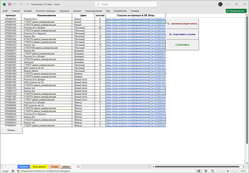Open the Формулы ribbon tab
Screen dimensions: 249x173
tap(65, 11)
